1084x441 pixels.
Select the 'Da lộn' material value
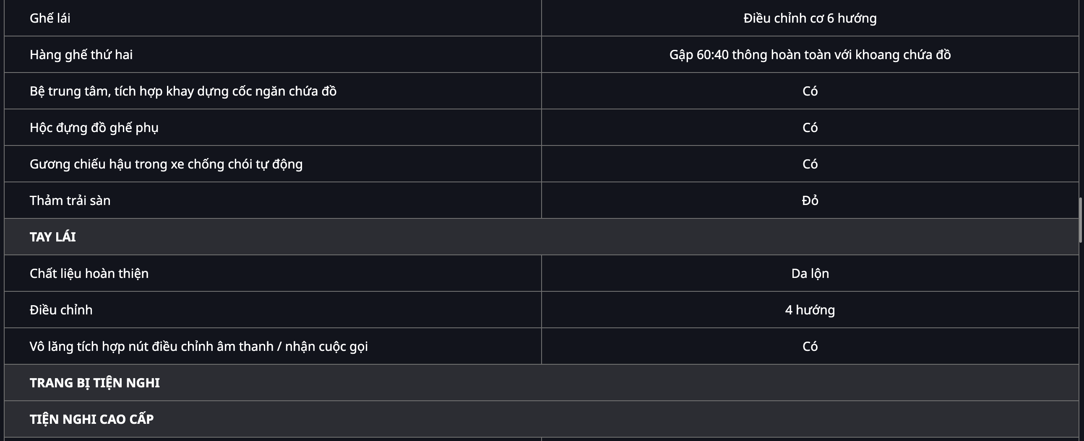810,274
